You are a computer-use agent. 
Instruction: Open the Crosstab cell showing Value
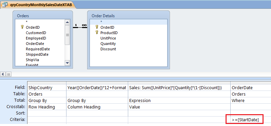[179, 107]
